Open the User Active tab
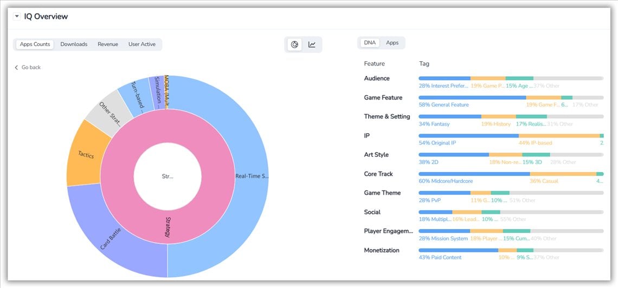The image size is (618, 288). point(142,44)
